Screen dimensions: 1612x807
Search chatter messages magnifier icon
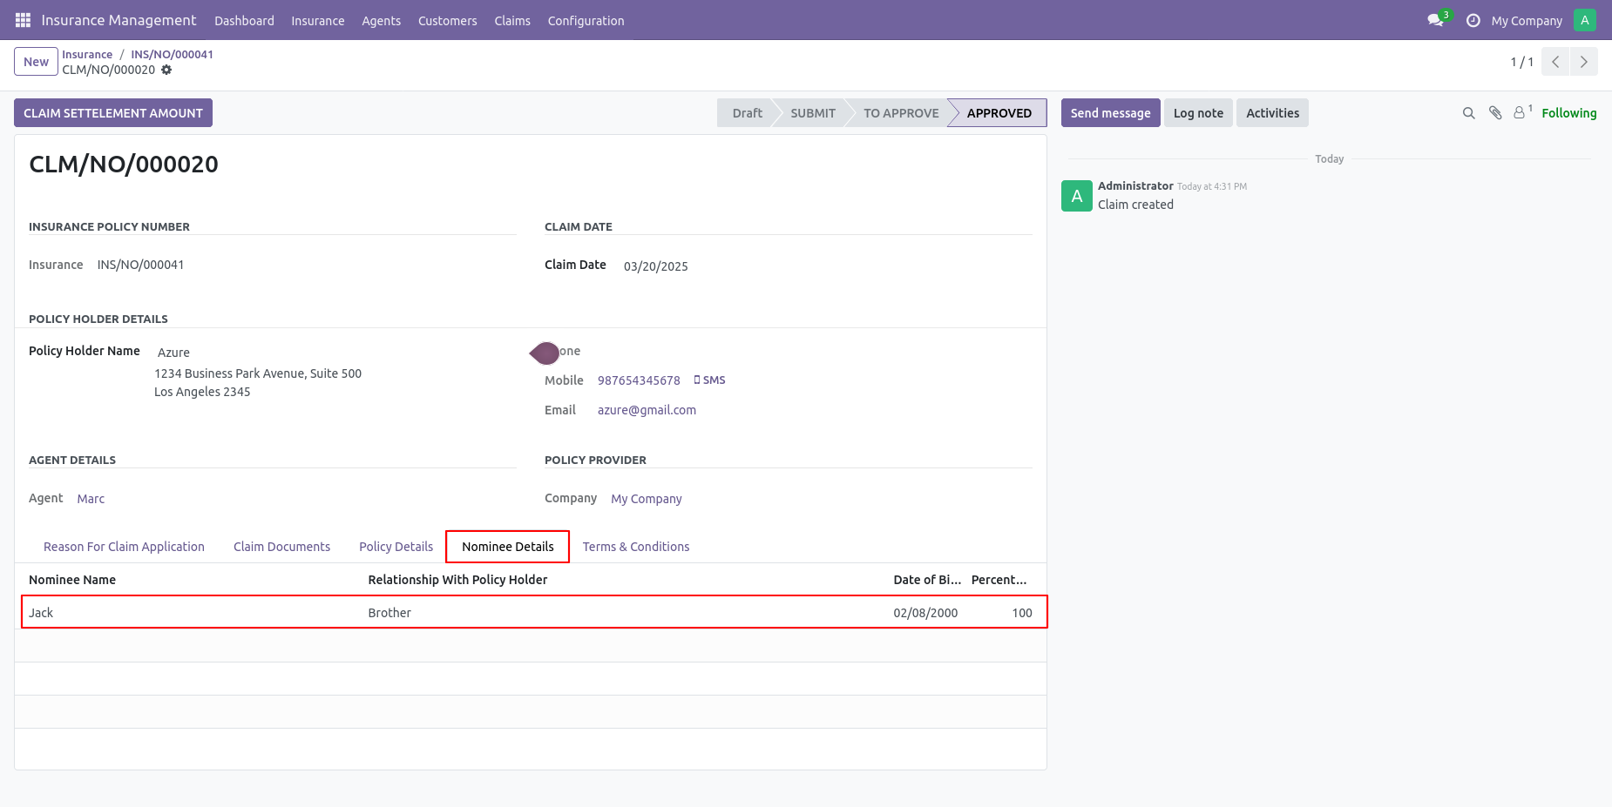pos(1468,113)
